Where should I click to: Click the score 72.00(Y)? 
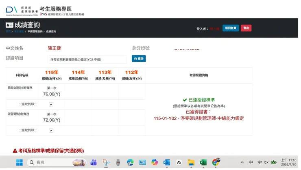(x=52, y=120)
